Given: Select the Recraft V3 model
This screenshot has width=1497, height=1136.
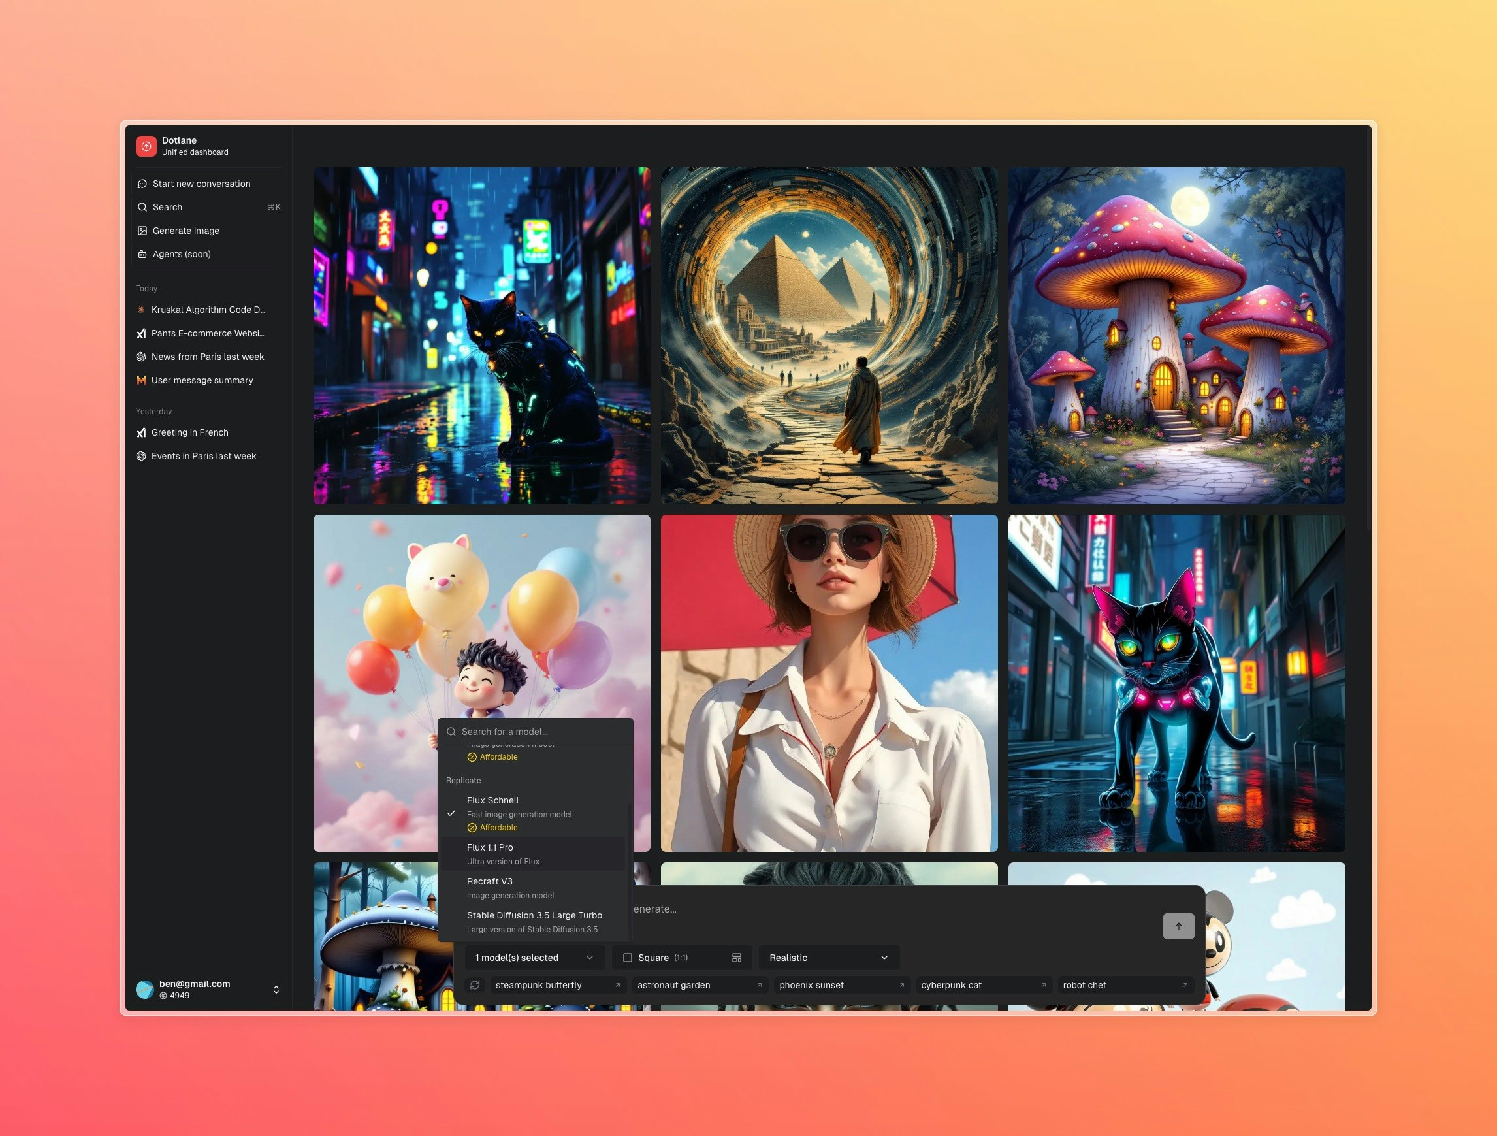Looking at the screenshot, I should (532, 888).
